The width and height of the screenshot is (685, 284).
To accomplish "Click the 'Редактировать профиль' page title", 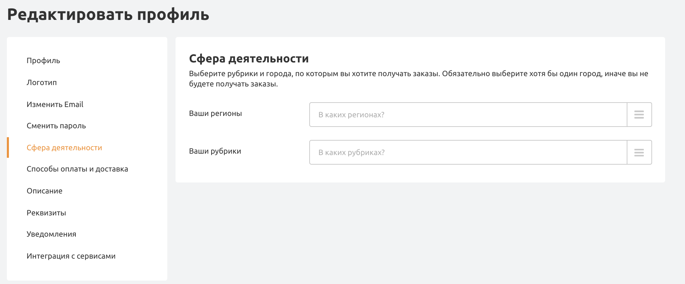I will (x=108, y=14).
